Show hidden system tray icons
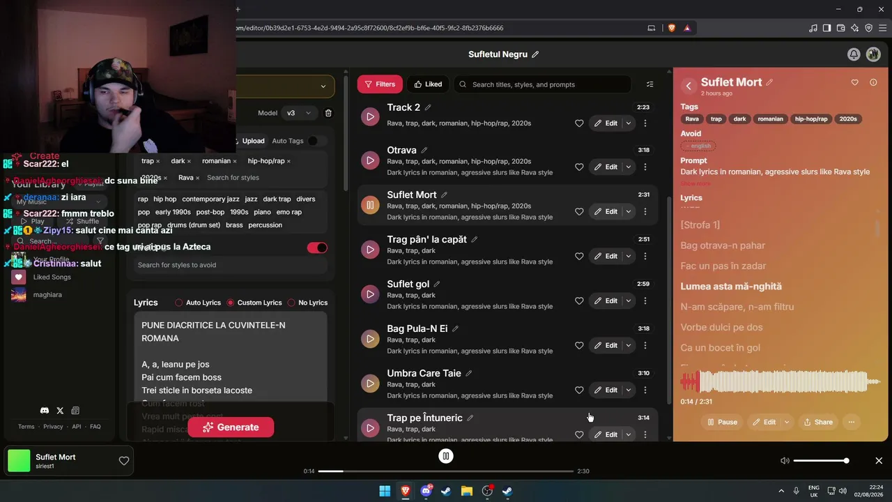Viewport: 892px width, 502px height. tap(780, 492)
